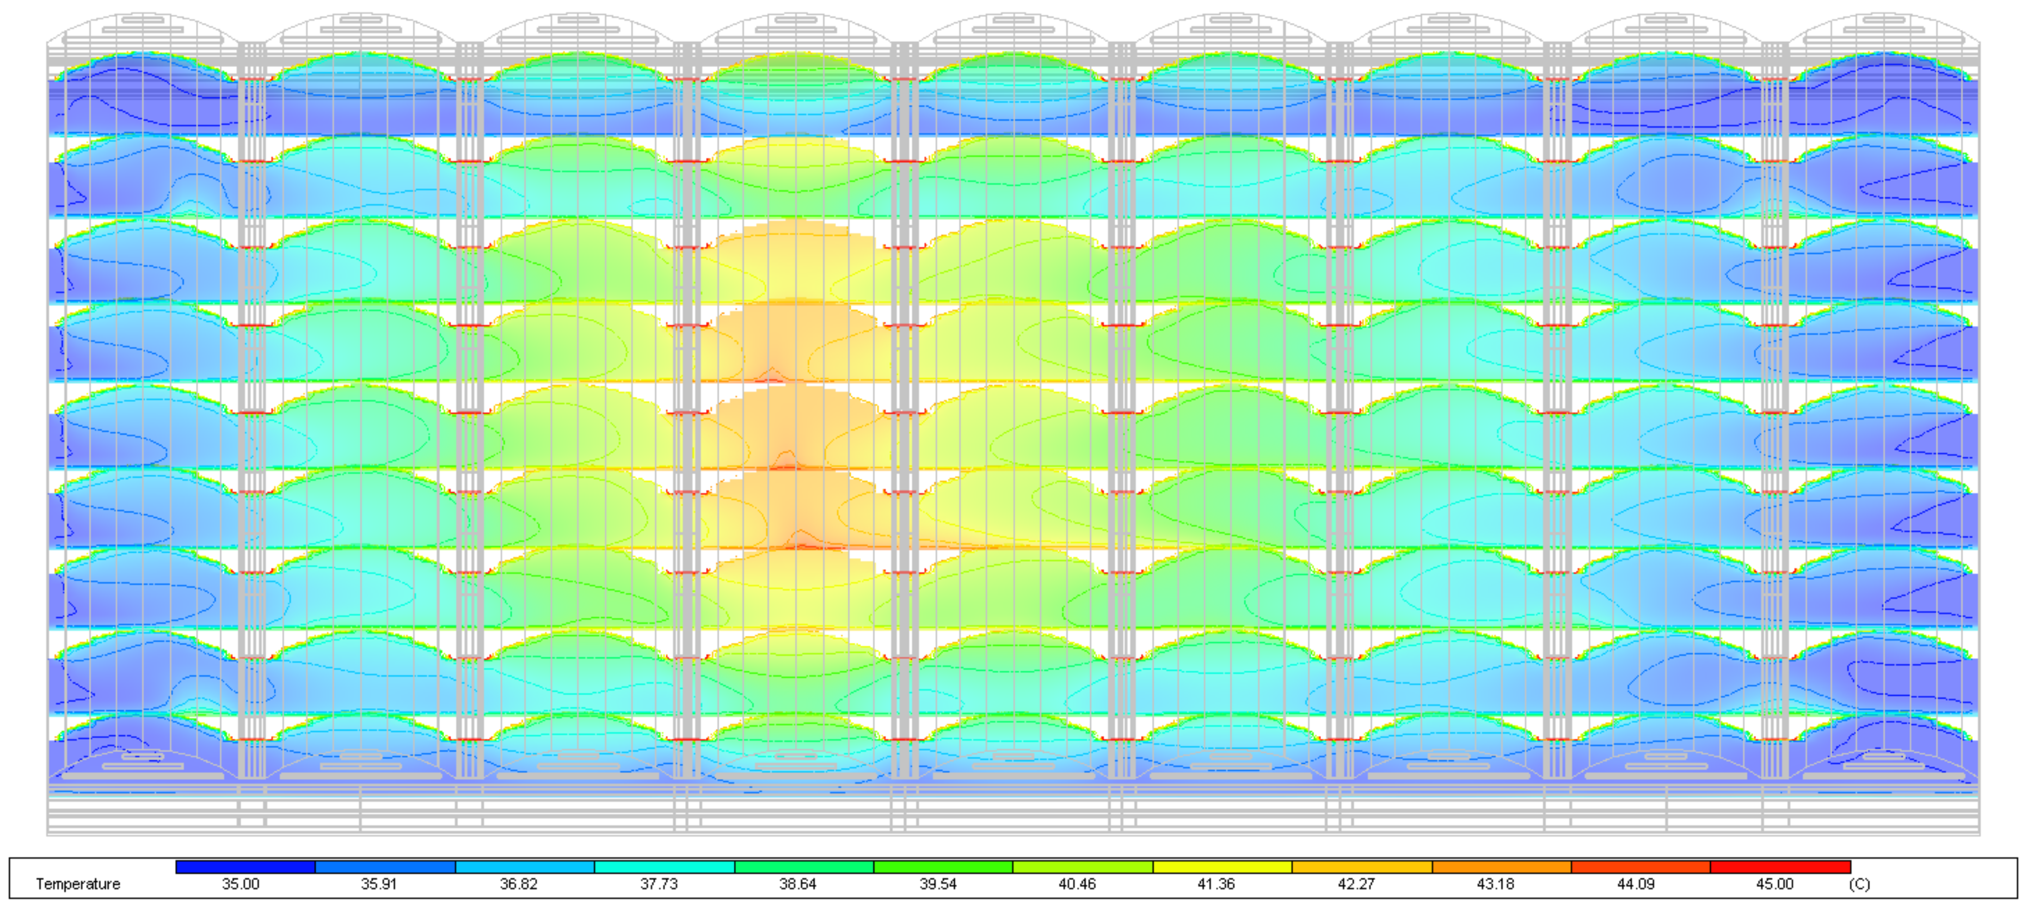Click the red 45.00 legend swatch
2027x908 pixels.
[1780, 866]
